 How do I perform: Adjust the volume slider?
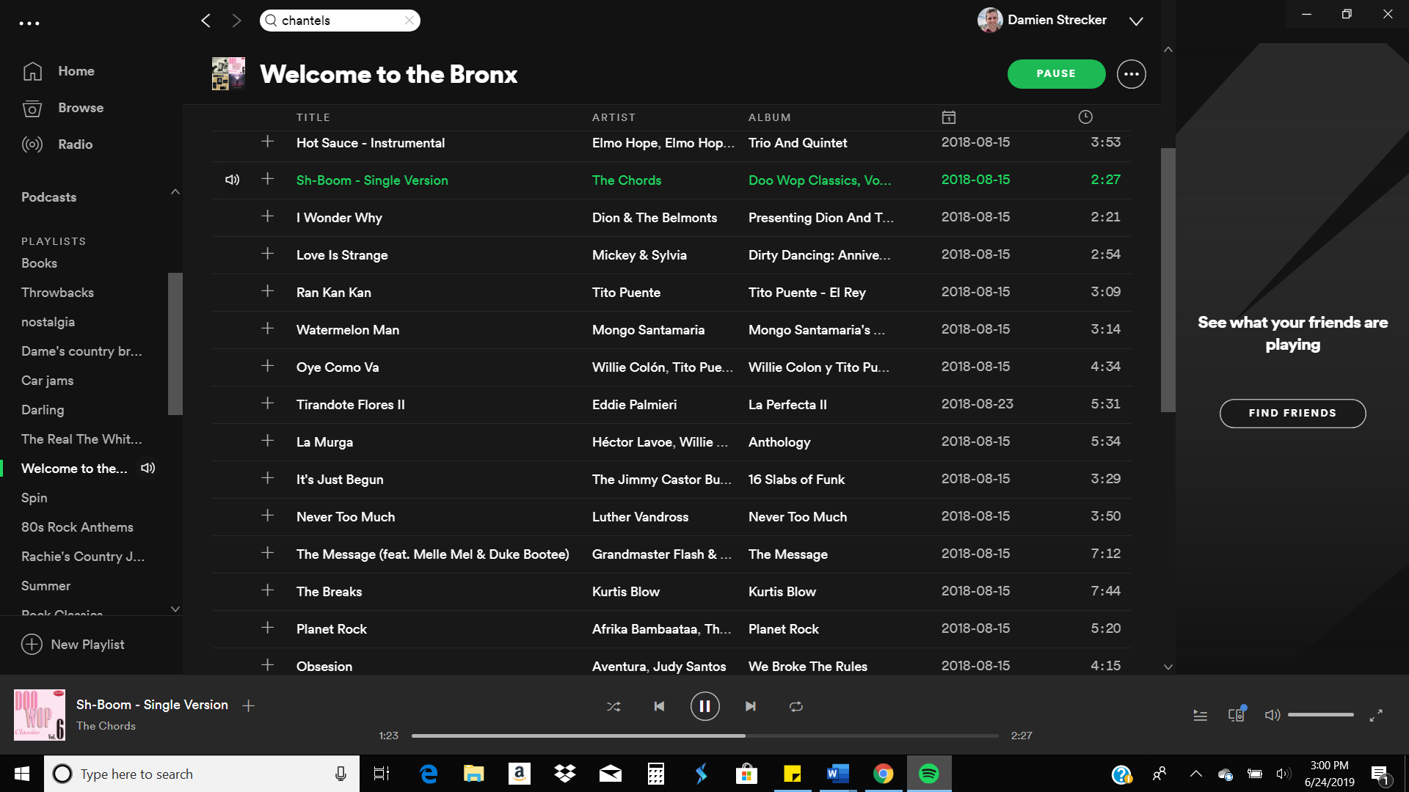pos(1320,714)
